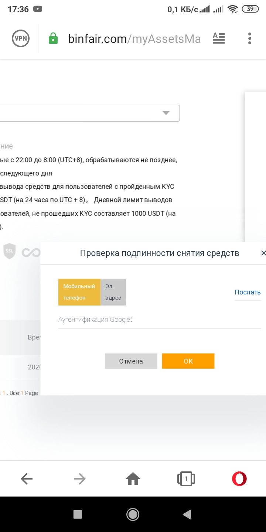
Task: Tap the forward arrow navigation icon
Action: point(79,479)
